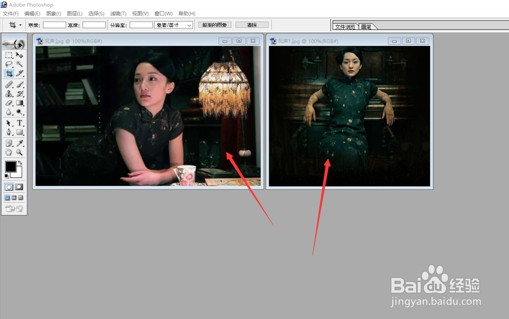Select the Move tool

(20, 55)
